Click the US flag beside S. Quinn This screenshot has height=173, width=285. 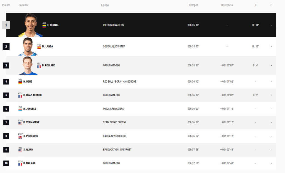click(20, 151)
